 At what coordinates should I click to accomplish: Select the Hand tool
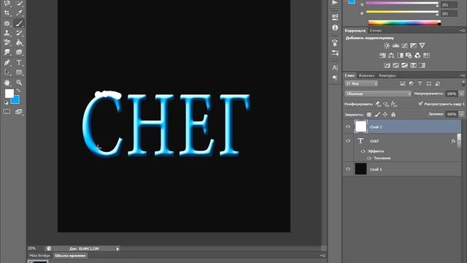(x=7, y=83)
